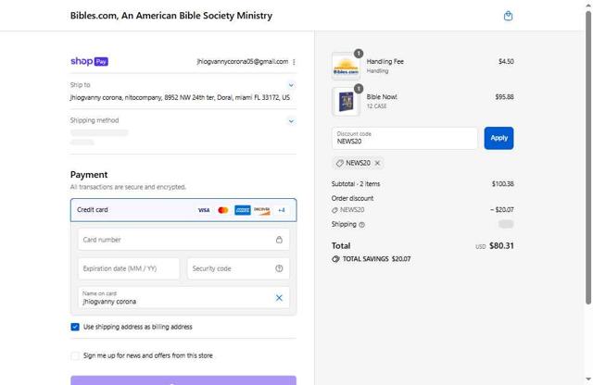
Task: Click the American Express logo
Action: (x=243, y=210)
